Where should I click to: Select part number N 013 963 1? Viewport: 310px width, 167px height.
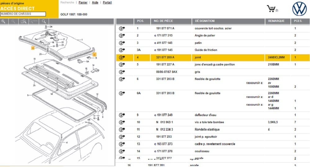(165, 122)
